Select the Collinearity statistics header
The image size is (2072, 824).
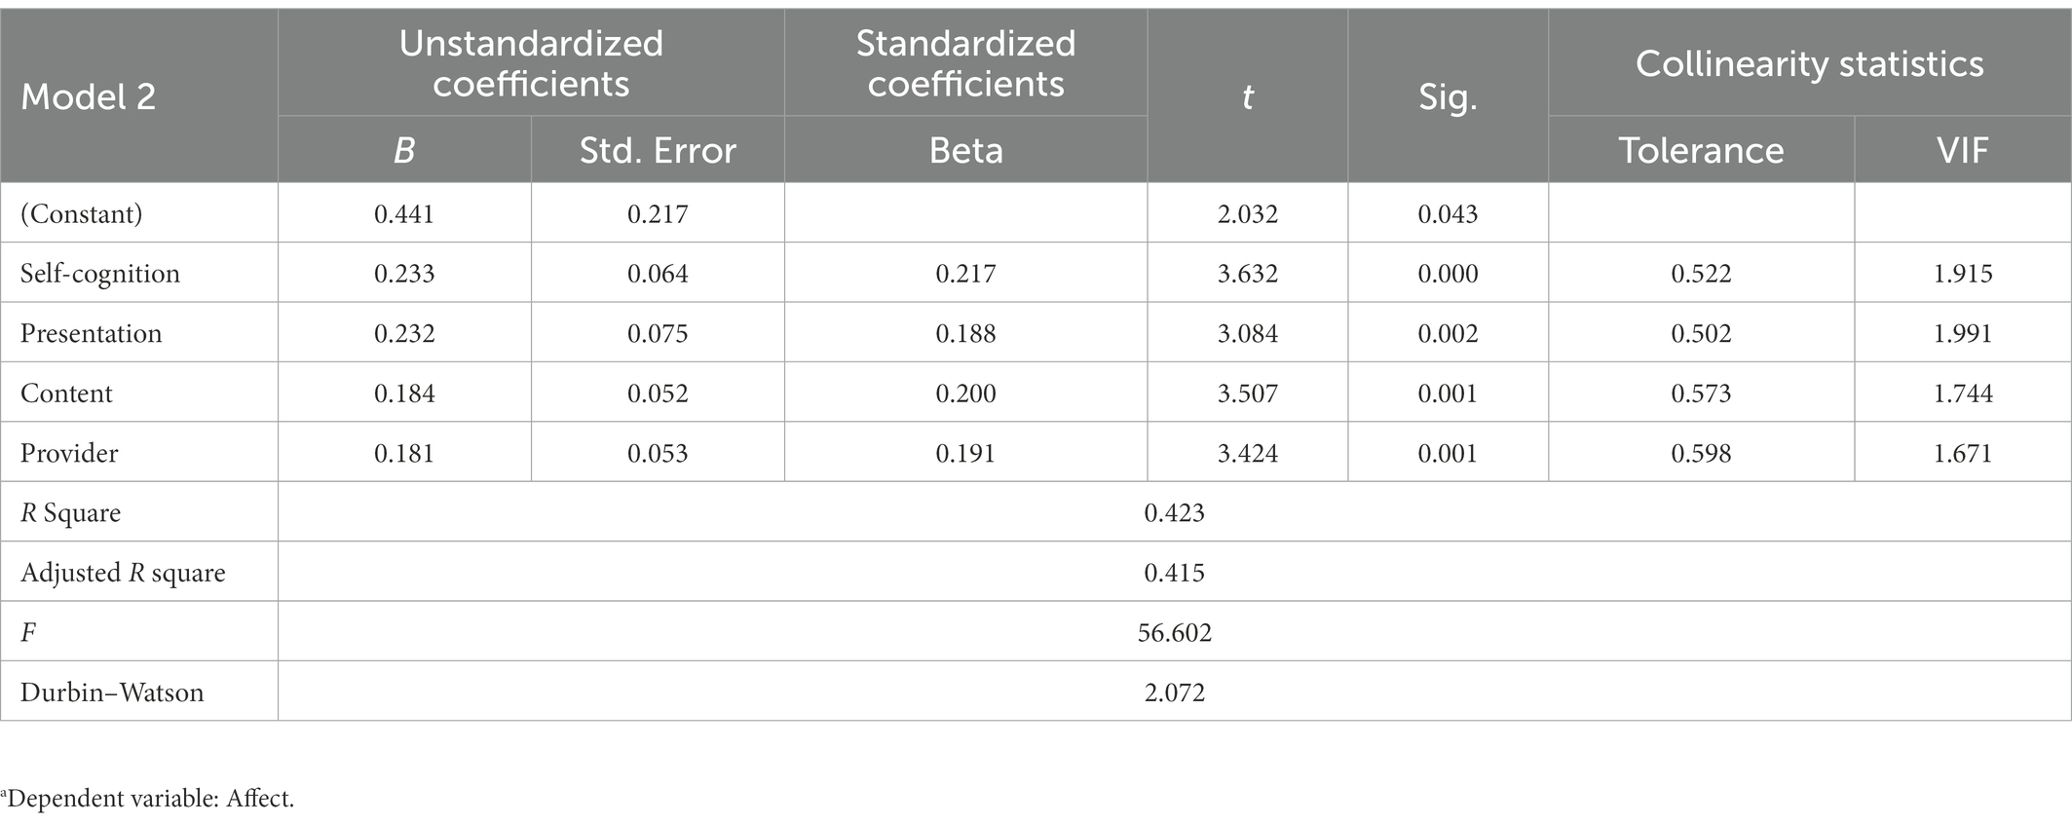tap(1809, 63)
